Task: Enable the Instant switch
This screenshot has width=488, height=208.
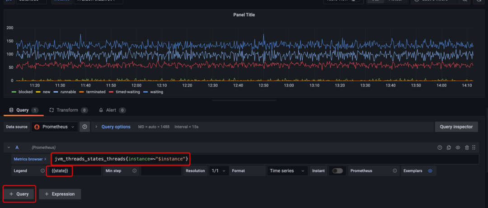Action: coord(338,171)
